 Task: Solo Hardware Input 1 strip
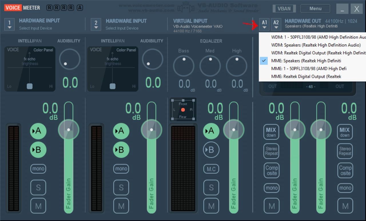pyautogui.click(x=38, y=188)
